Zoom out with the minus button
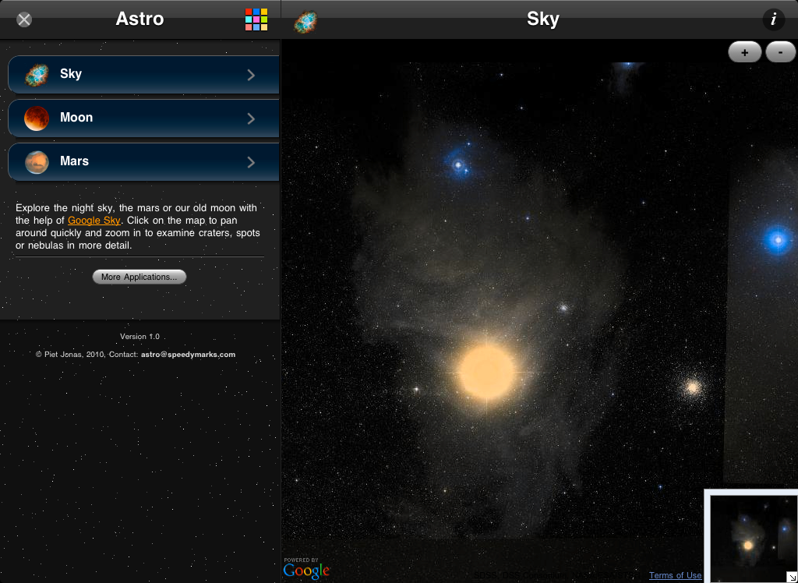The image size is (798, 583). [781, 52]
